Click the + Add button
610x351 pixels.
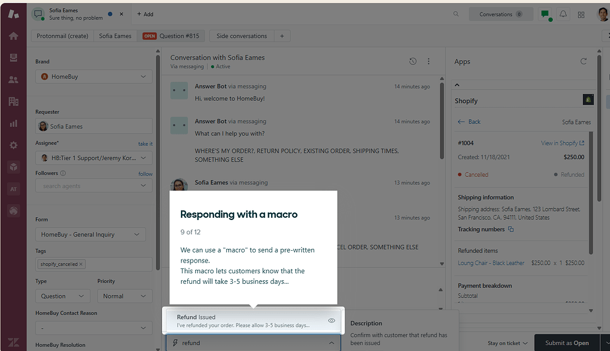145,14
